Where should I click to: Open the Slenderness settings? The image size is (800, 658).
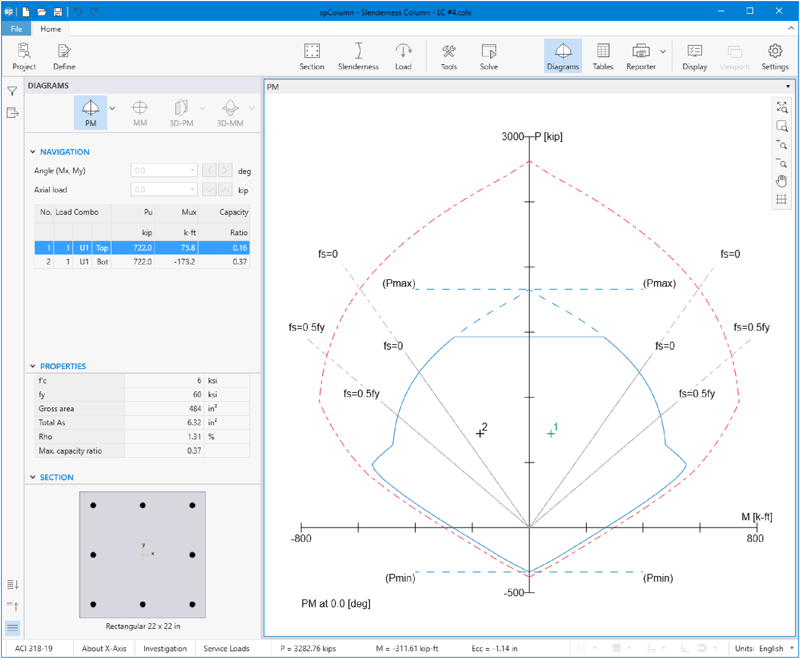[358, 56]
